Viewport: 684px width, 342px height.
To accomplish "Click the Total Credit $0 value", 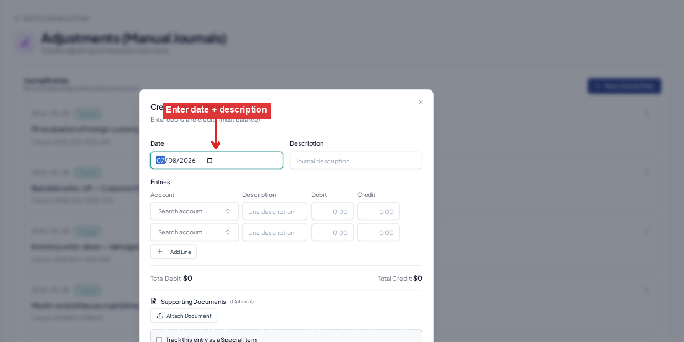I will [417, 278].
